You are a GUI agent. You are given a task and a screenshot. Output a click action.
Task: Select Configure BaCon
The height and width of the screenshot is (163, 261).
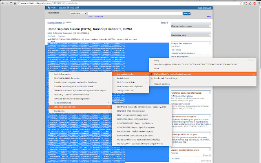(130, 90)
